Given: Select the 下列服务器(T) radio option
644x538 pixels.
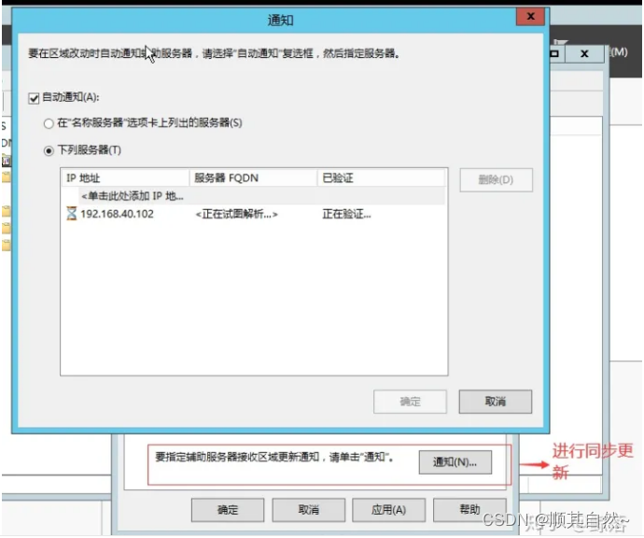Looking at the screenshot, I should pyautogui.click(x=49, y=150).
